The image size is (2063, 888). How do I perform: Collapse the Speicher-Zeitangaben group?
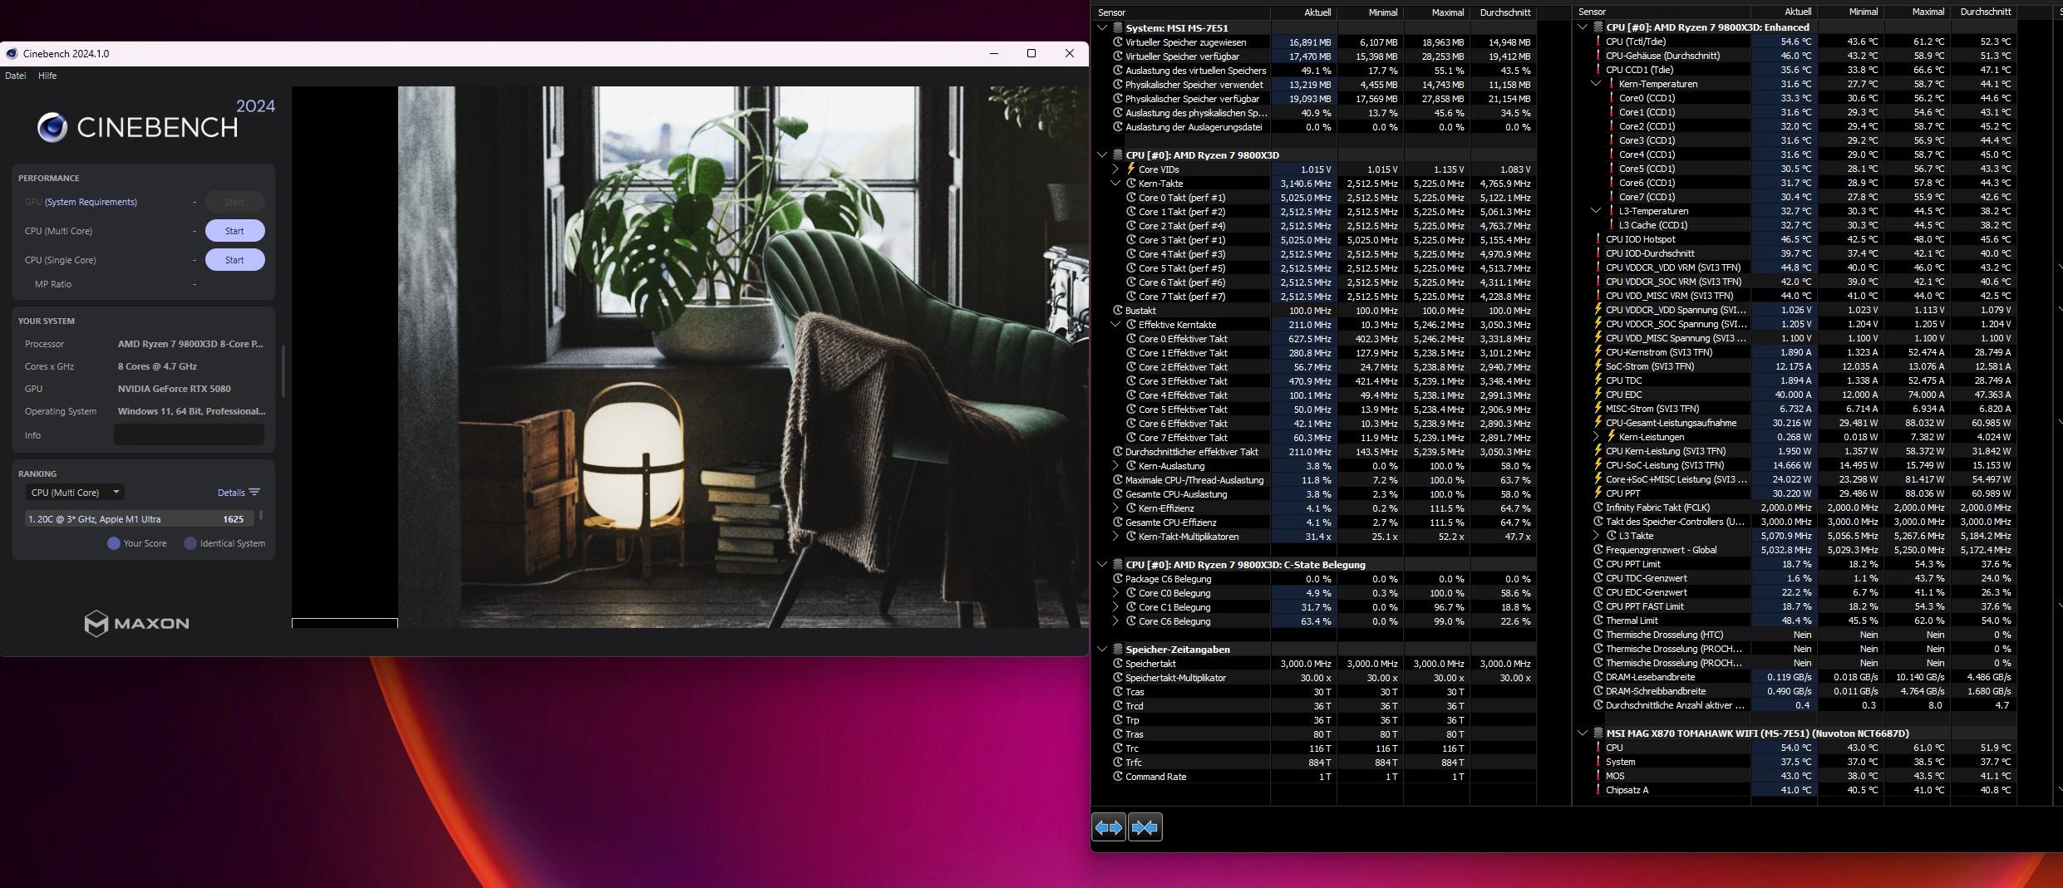tap(1102, 650)
